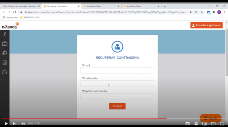The image size is (228, 127).
Task: Click the info icon in the Nalanda sidebar
Action: pos(5,34)
